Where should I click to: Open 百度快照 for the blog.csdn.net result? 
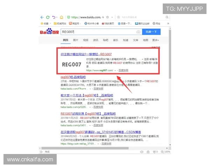(x=106, y=144)
